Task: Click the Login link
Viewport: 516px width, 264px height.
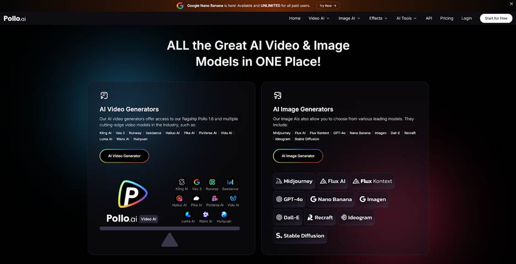Action: pyautogui.click(x=466, y=18)
